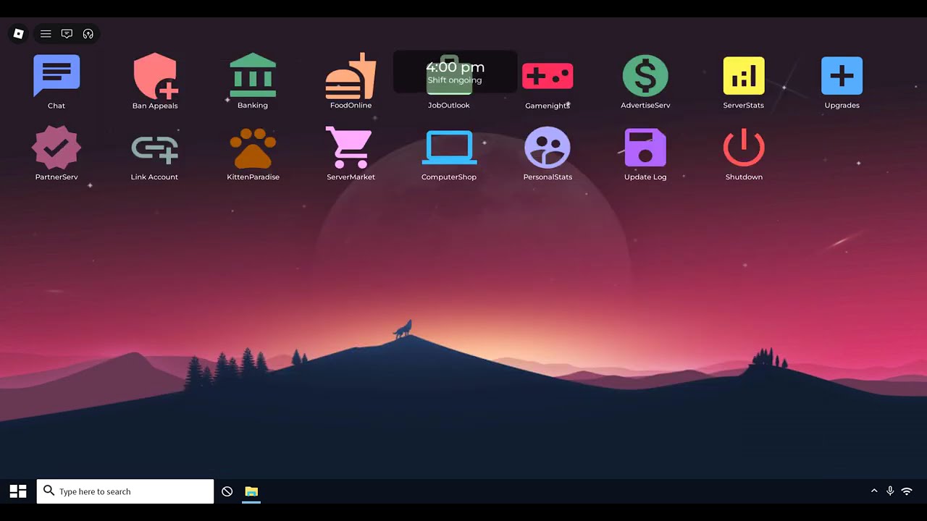Launch the Banking app
Image resolution: width=927 pixels, height=521 pixels.
pos(253,75)
